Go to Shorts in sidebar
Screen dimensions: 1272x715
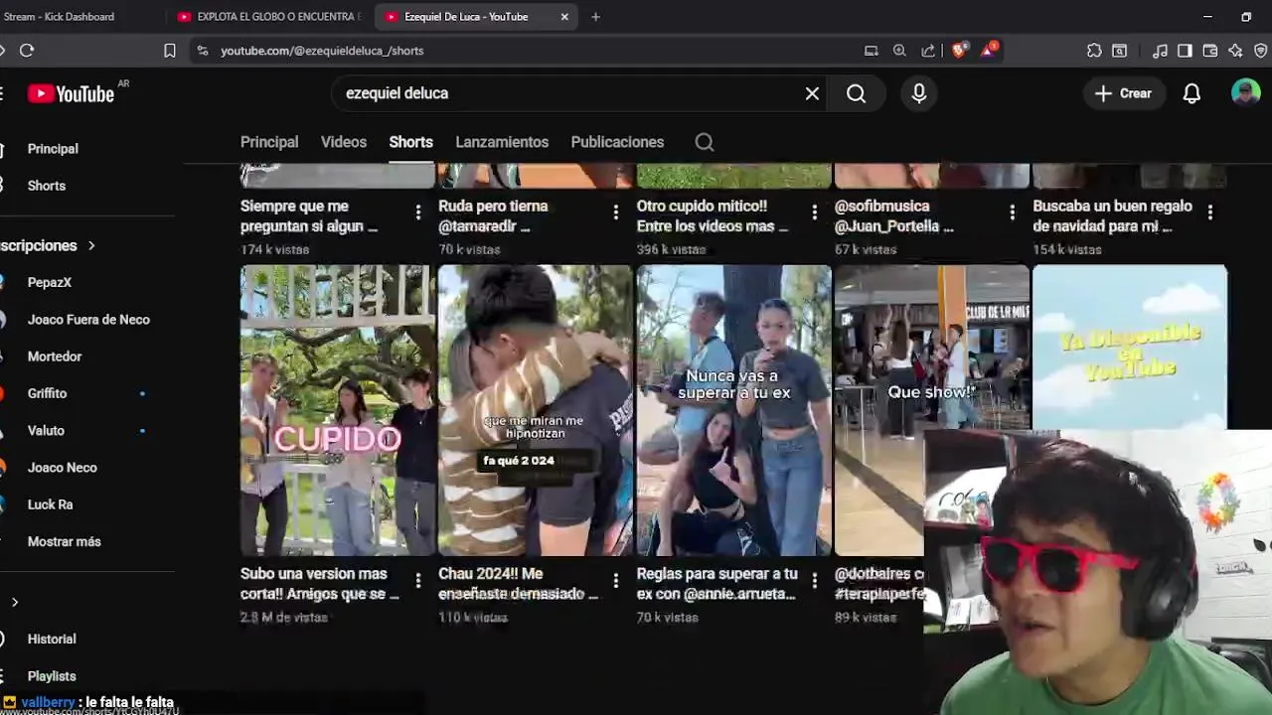47,186
